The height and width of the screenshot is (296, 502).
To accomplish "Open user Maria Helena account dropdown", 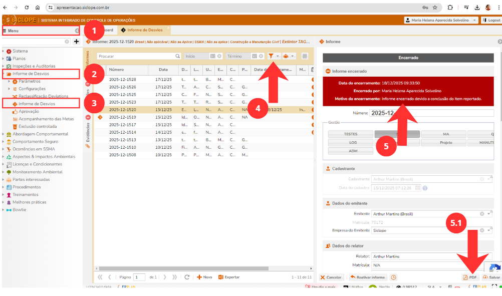I will pyautogui.click(x=474, y=20).
